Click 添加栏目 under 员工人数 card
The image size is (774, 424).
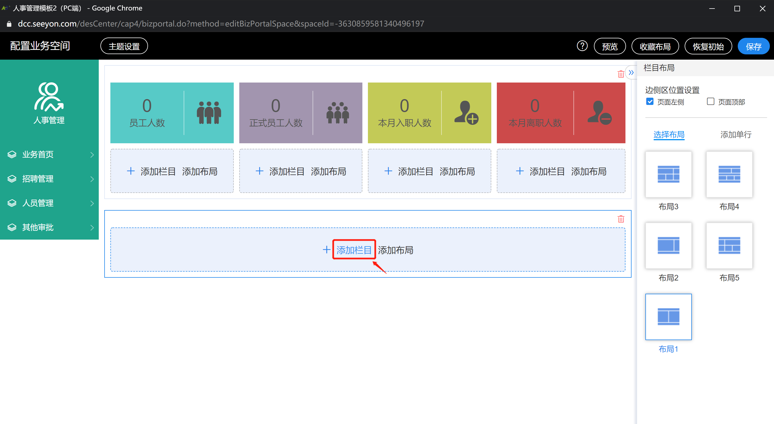click(x=158, y=171)
